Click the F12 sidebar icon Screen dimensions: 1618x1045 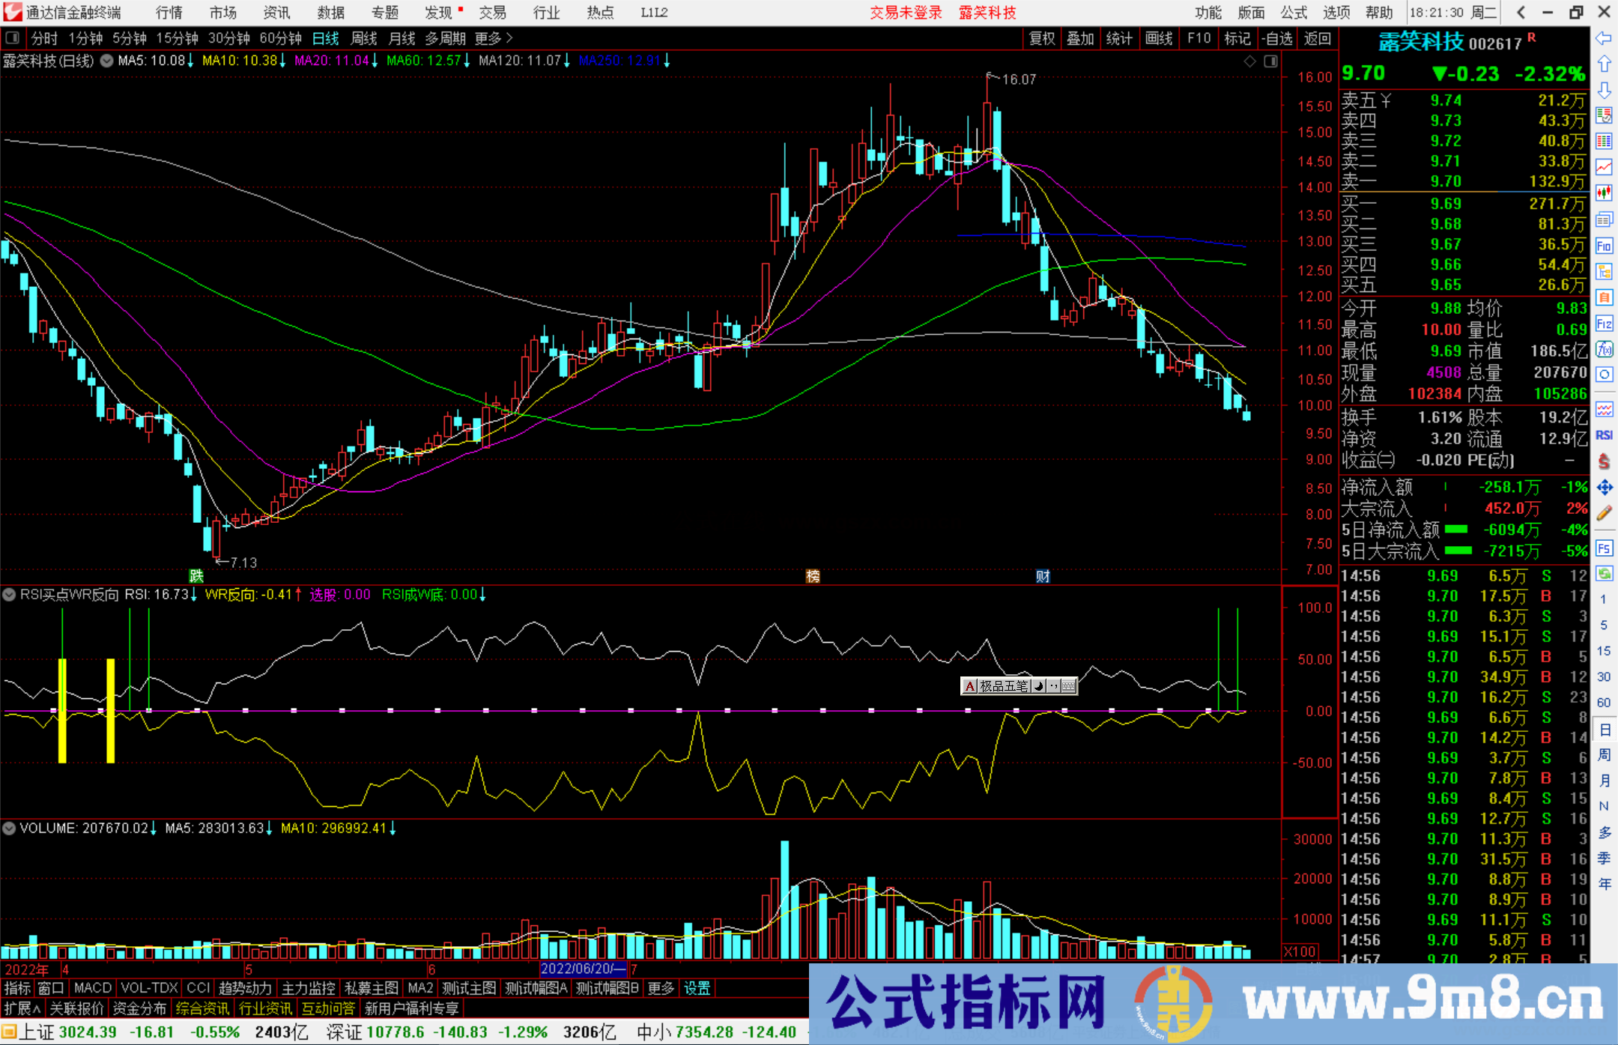tap(1604, 324)
